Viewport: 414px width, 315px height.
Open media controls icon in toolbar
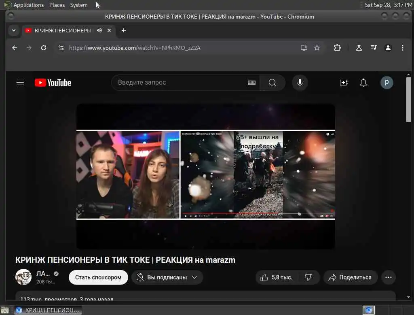(x=373, y=48)
